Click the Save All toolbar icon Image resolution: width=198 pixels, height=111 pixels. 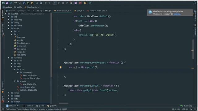tap(7, 3)
